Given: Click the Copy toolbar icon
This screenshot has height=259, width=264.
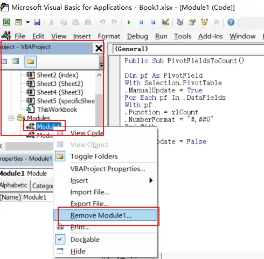Looking at the screenshot, I should pyautogui.click(x=64, y=22).
